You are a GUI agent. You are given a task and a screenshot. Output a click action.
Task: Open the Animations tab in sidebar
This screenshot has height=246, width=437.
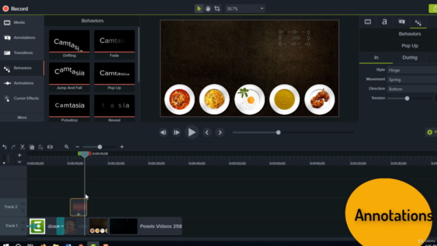(22, 83)
